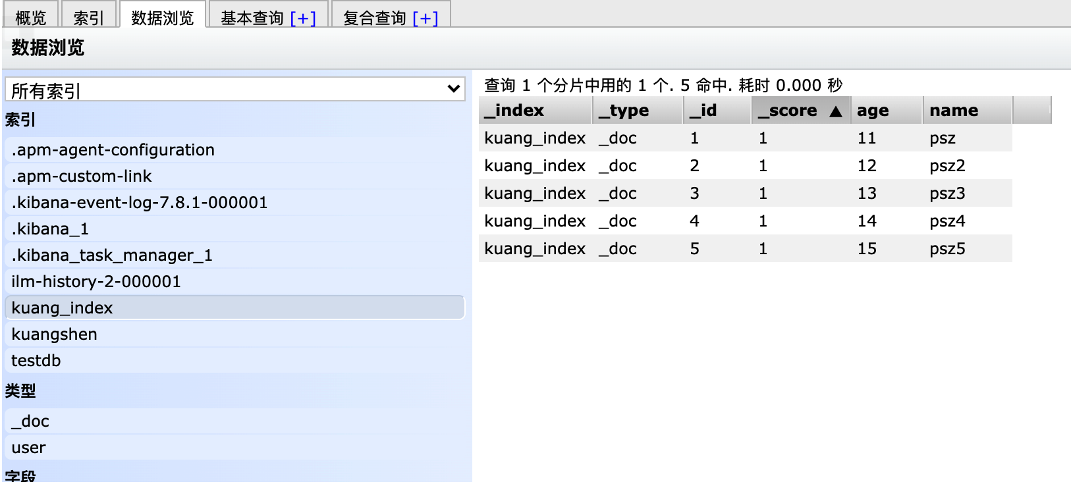Filter by the _doc type
The width and height of the screenshot is (1071, 486).
[235, 421]
